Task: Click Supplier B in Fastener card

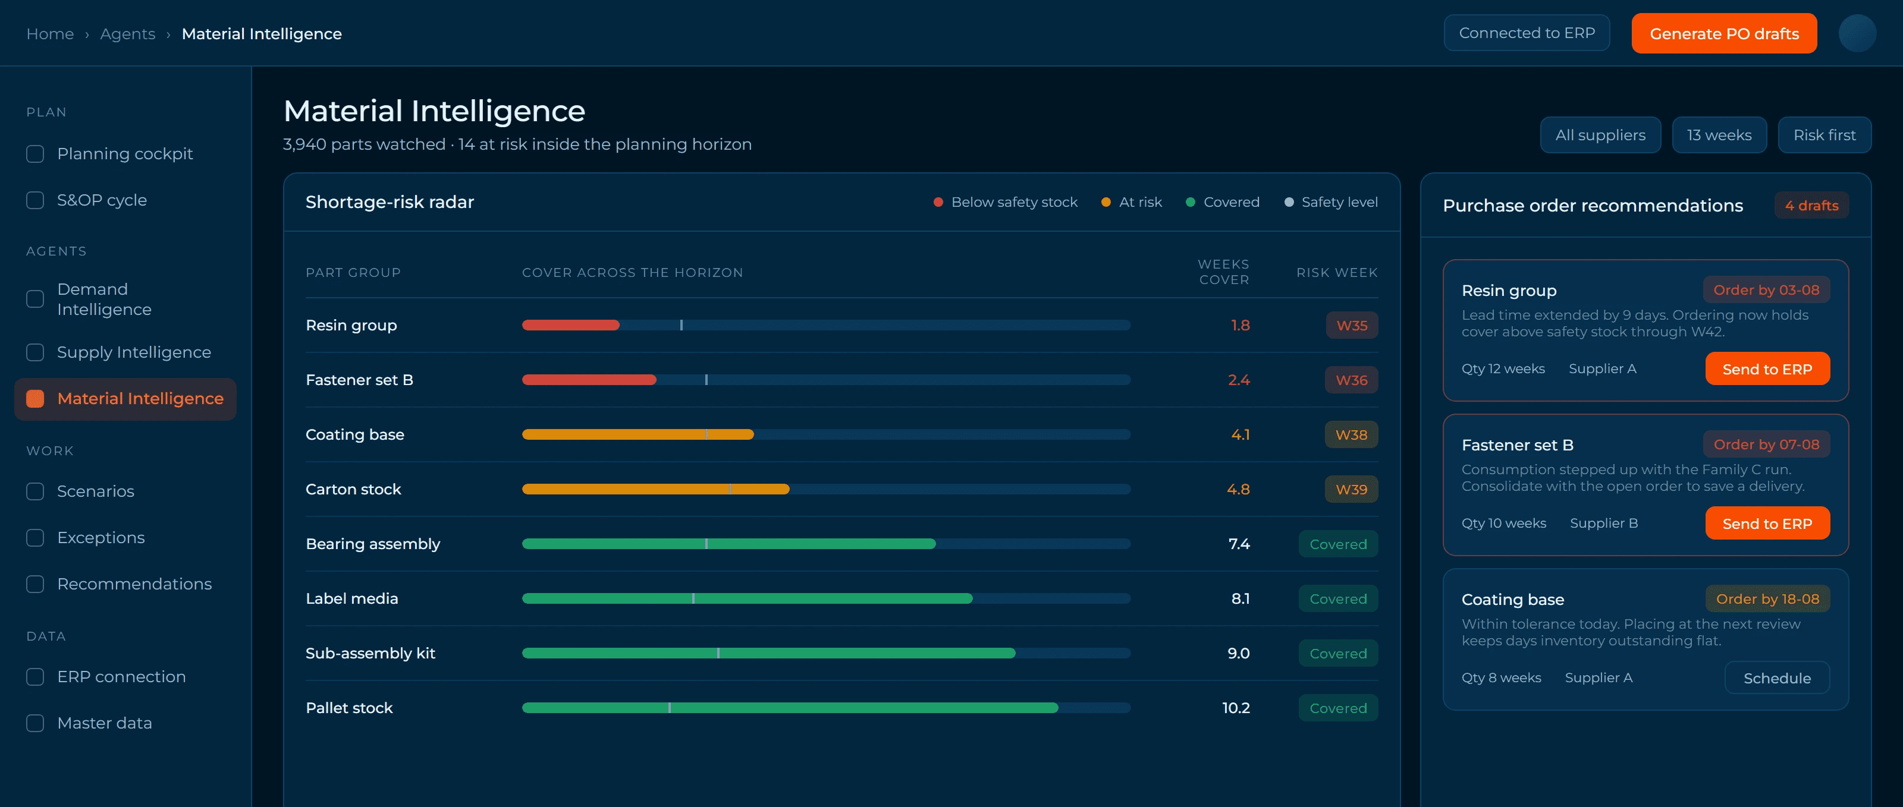Action: (1604, 523)
